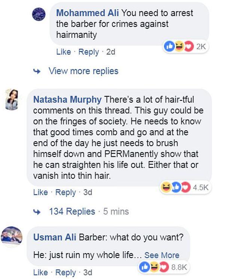
Task: Click the 2d timestamp on Mohammed Ali's comment
Action: click(111, 52)
